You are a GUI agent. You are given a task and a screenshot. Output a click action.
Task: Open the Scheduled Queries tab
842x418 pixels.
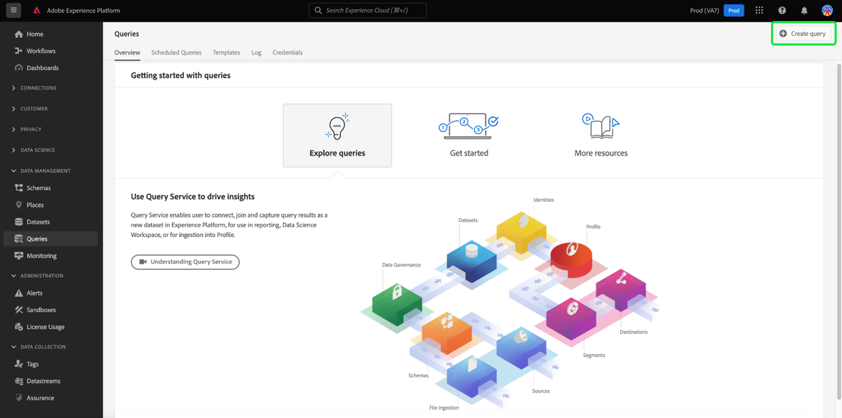(176, 52)
